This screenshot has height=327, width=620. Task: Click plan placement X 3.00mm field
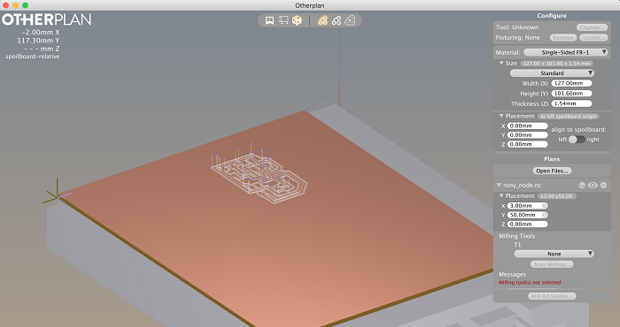pos(528,206)
